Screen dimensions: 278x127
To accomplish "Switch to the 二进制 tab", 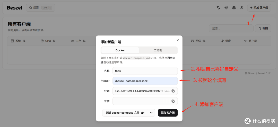I will click(x=158, y=50).
